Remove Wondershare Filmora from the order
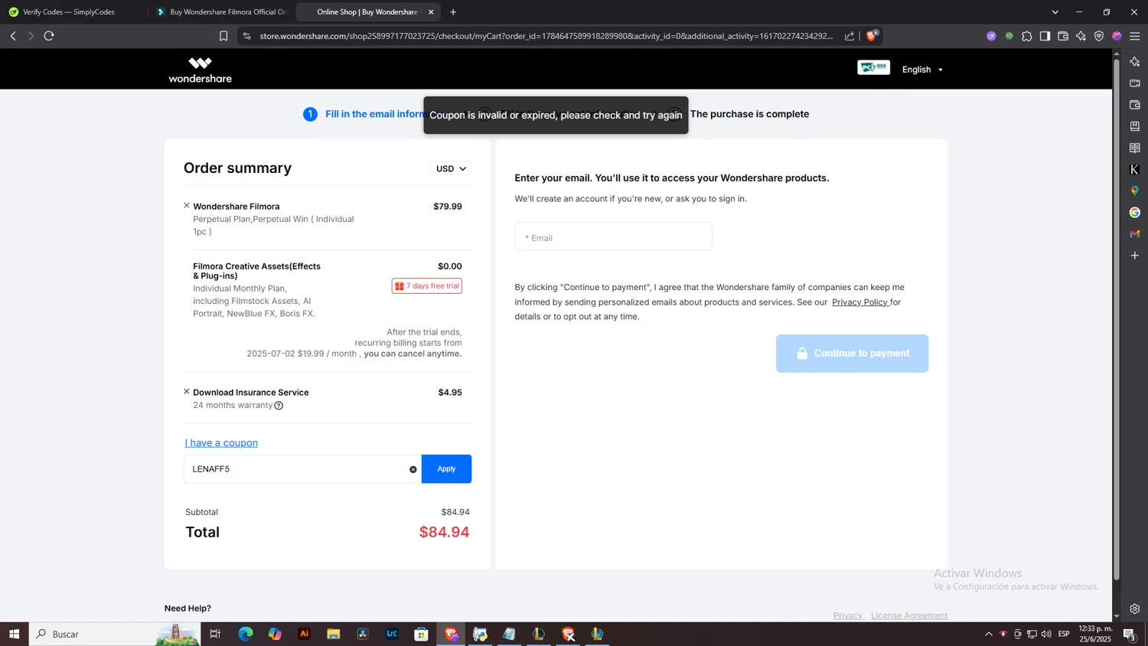 187,205
